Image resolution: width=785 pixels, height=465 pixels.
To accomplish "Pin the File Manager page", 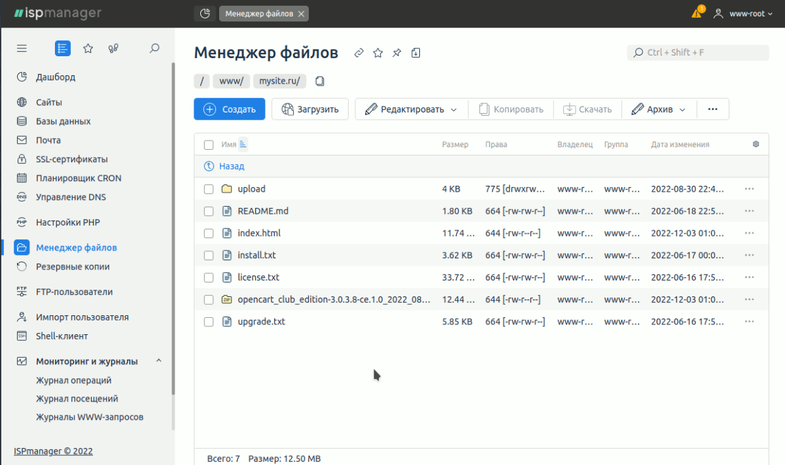I will point(396,53).
